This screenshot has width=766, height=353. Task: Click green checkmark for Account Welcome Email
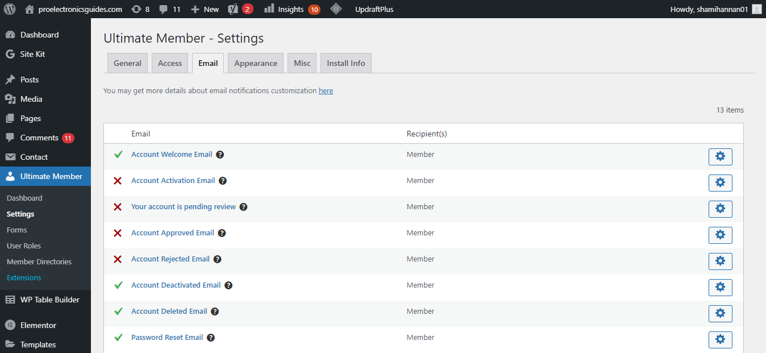(x=118, y=155)
